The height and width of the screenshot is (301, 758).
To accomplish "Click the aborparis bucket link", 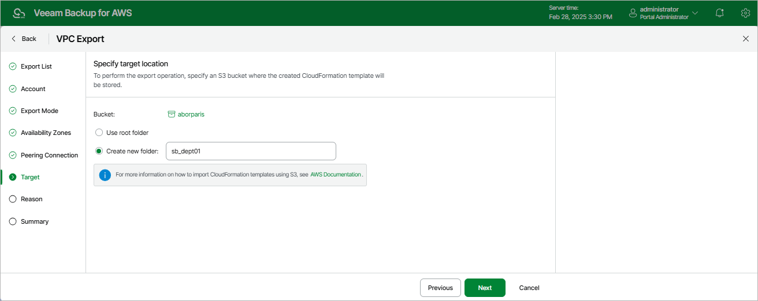I will click(191, 114).
